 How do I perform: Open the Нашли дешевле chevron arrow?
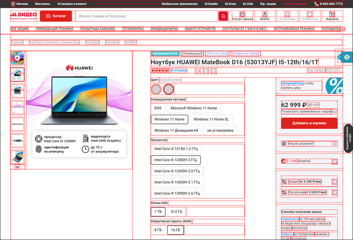click(x=335, y=144)
